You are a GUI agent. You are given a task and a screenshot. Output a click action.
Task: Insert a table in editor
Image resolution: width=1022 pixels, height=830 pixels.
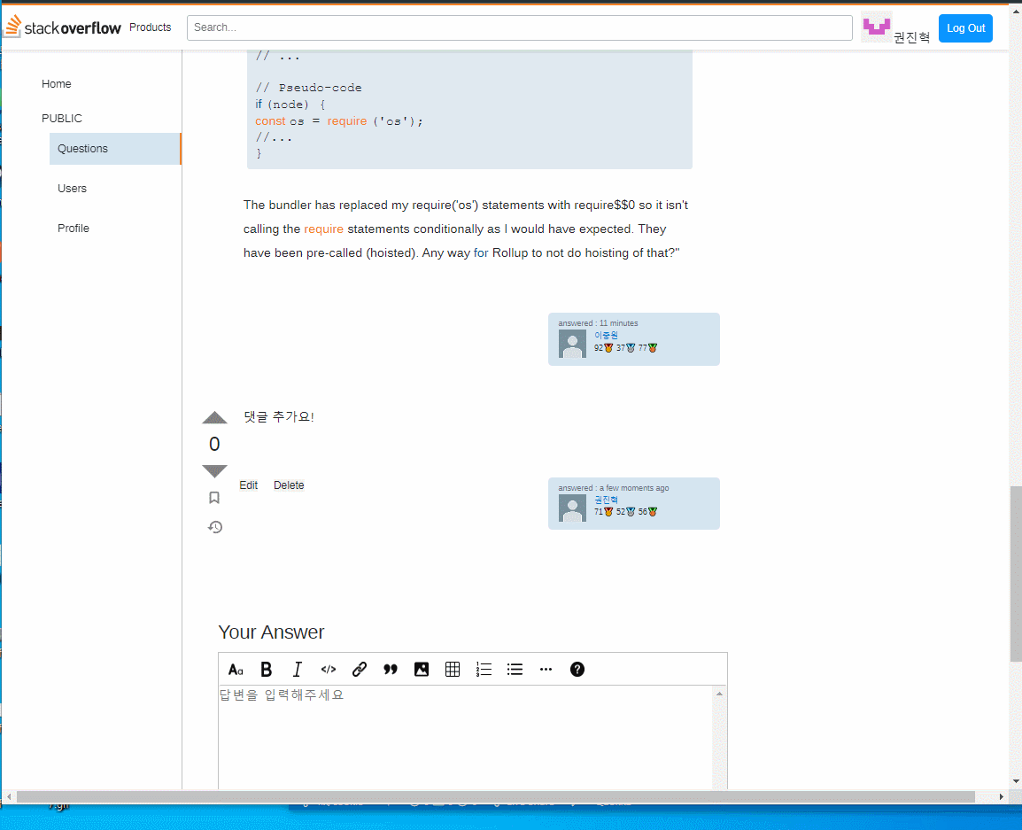coord(453,670)
